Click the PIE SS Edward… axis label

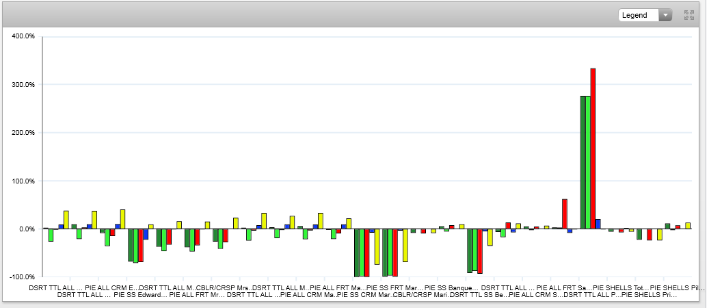click(139, 295)
